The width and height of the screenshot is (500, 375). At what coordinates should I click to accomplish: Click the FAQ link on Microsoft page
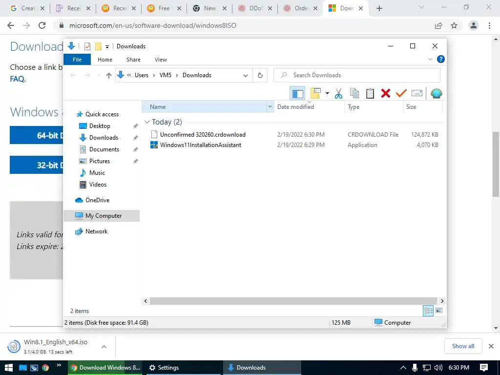[x=17, y=79]
